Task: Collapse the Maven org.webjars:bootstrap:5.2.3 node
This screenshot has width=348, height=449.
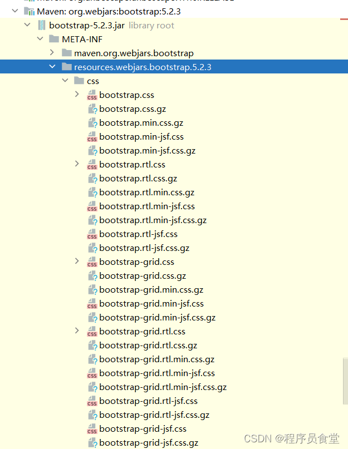Action: point(15,11)
